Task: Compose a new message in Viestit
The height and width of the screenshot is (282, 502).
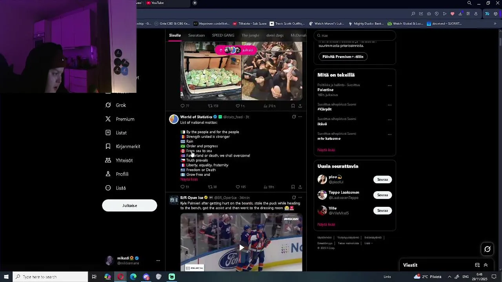Action: pos(477,265)
